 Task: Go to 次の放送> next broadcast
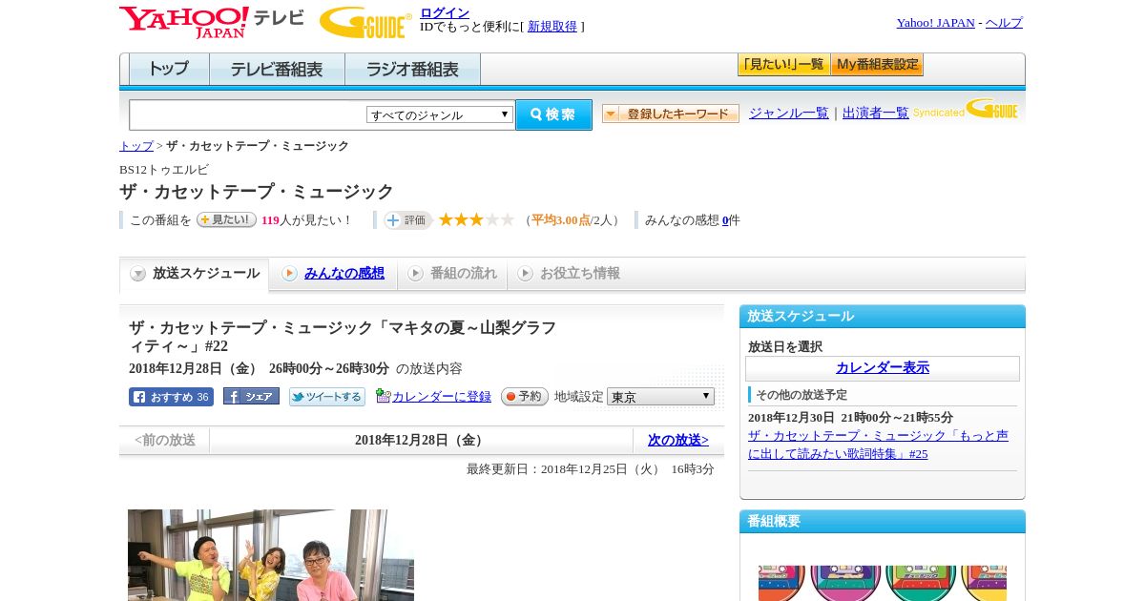click(678, 440)
